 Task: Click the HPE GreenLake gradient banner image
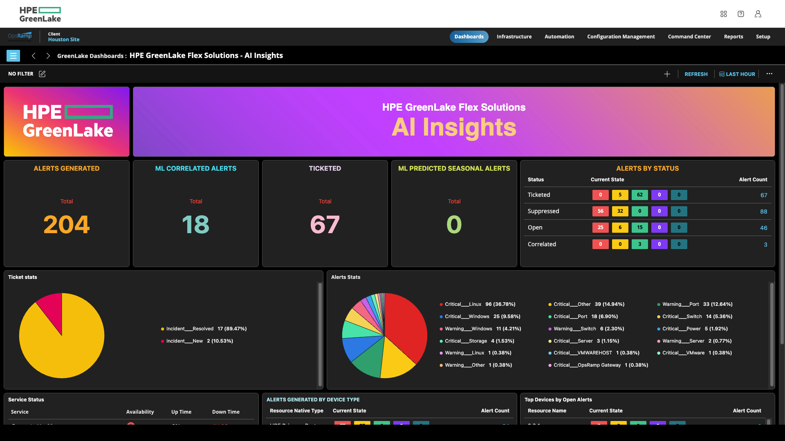click(x=67, y=122)
